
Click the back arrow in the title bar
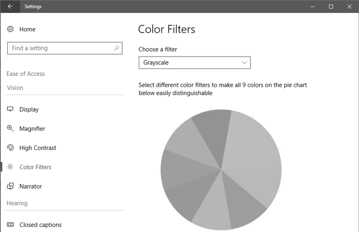[10, 6]
